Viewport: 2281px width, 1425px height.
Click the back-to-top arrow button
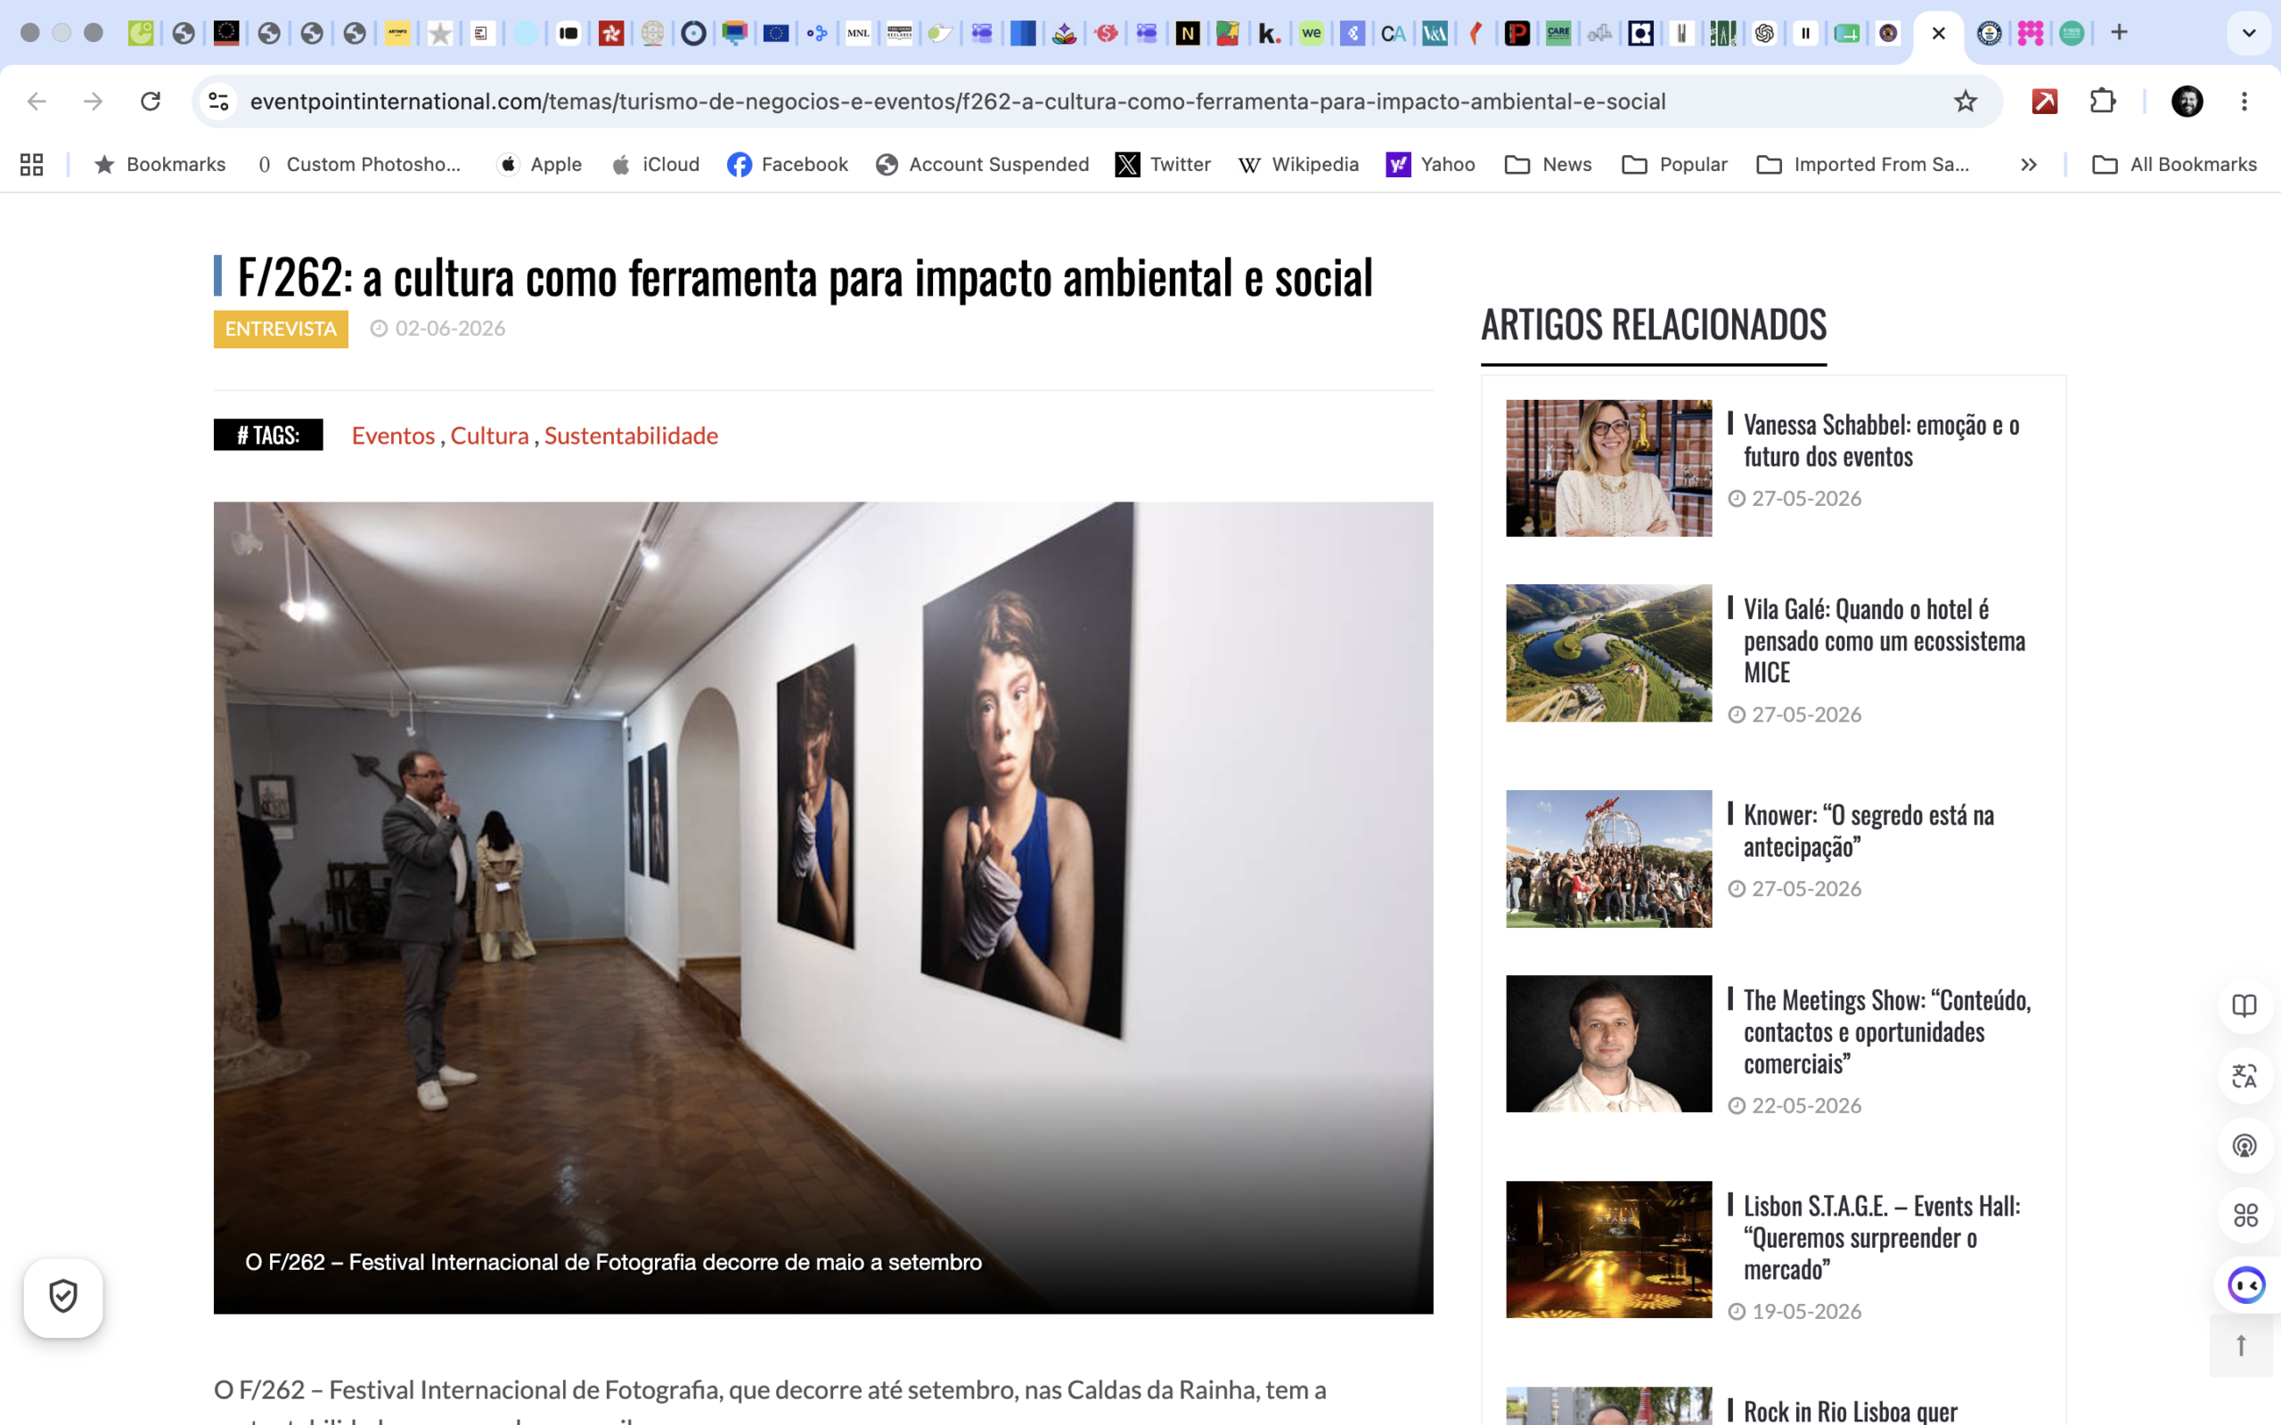(2242, 1346)
